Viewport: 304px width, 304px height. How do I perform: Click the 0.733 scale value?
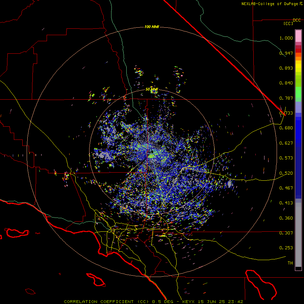(286, 113)
